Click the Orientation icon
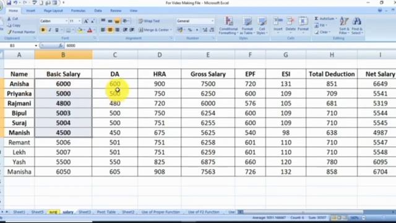Image resolution: width=396 pixels, height=223 pixels. point(125,21)
